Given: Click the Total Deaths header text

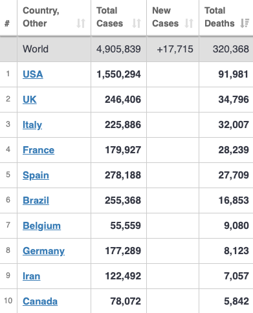Looking at the screenshot, I should [219, 17].
